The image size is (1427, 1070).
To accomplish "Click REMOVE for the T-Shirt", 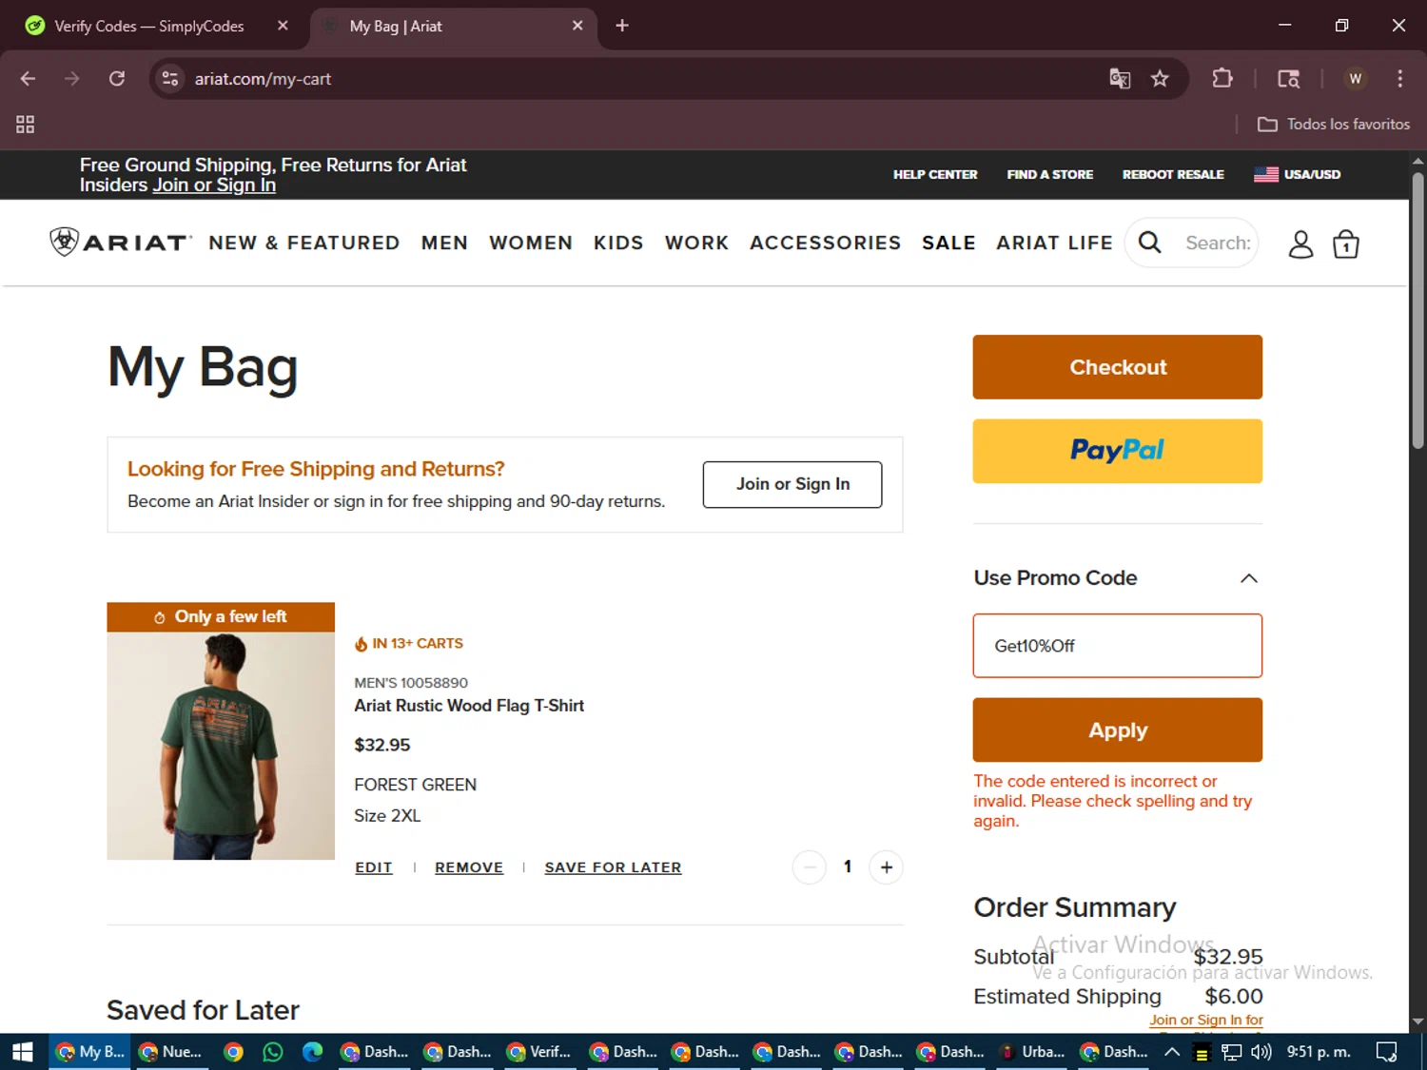I will (469, 867).
